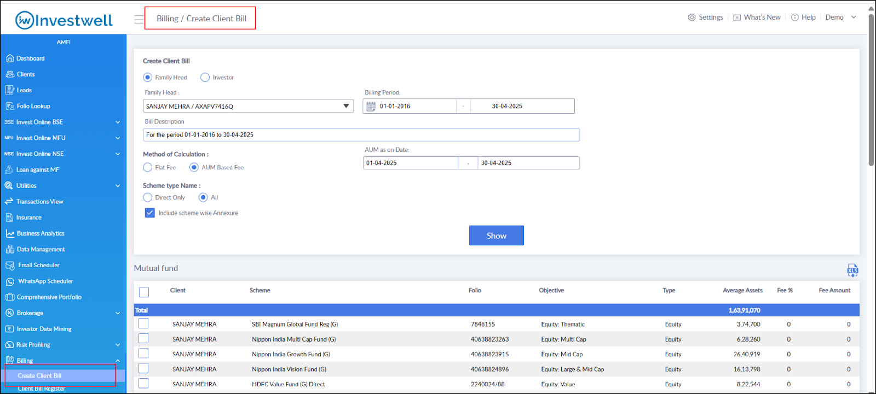
Task: Click the page vertical scrollbar
Action: [x=871, y=90]
